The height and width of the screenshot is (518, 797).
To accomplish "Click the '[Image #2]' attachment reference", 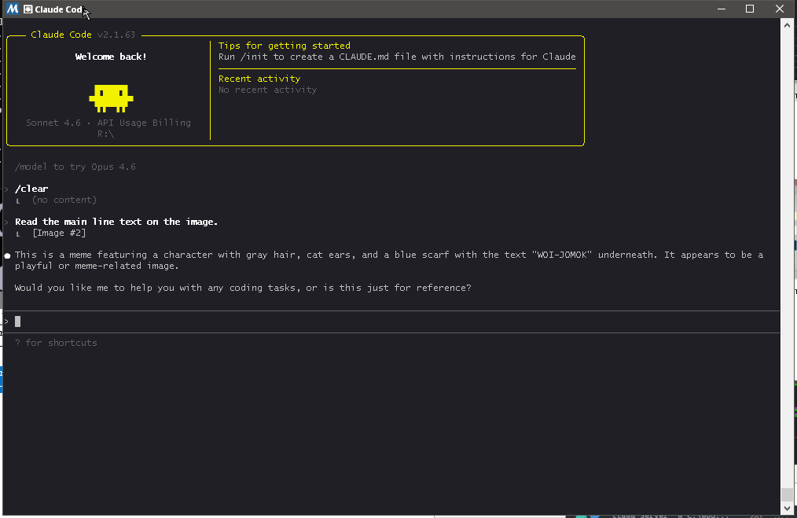I will point(59,233).
